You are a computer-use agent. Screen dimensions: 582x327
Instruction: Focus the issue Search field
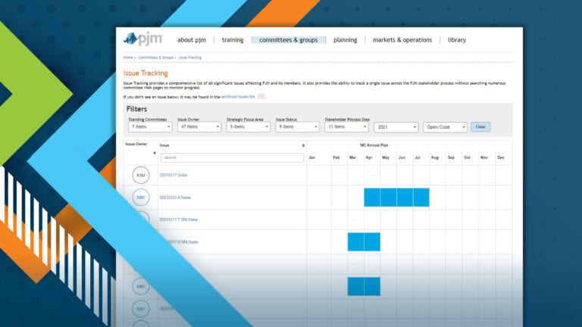(x=233, y=157)
